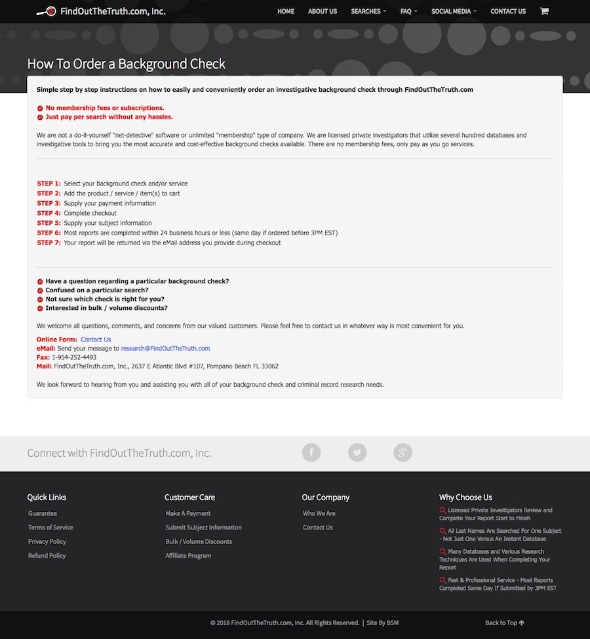590x639 pixels.
Task: Open ABOUT US in navigation bar
Action: coord(323,11)
